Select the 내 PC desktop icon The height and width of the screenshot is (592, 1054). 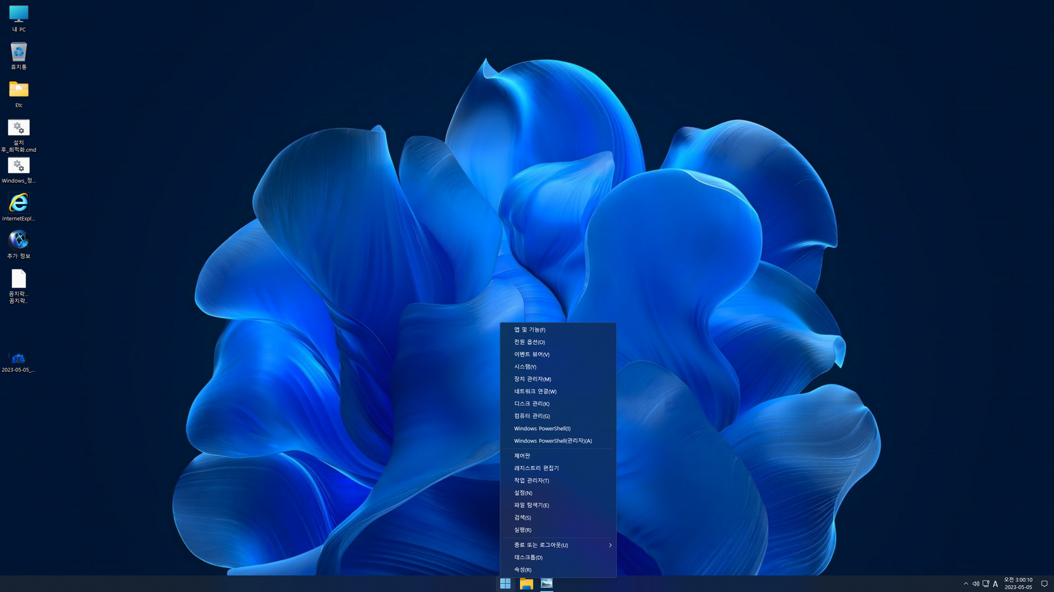pos(18,18)
